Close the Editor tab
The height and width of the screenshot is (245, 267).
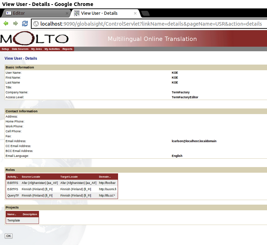tap(67, 13)
